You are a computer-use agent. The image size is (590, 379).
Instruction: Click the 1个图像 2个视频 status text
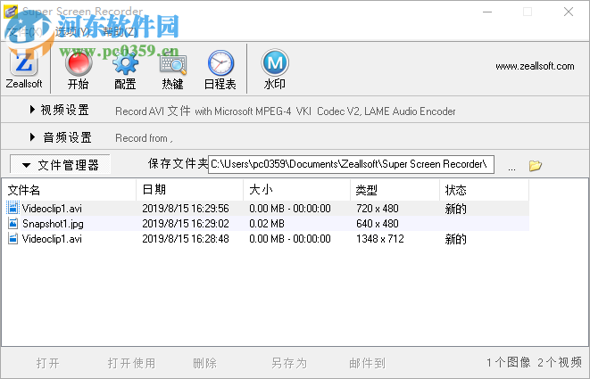click(x=534, y=362)
